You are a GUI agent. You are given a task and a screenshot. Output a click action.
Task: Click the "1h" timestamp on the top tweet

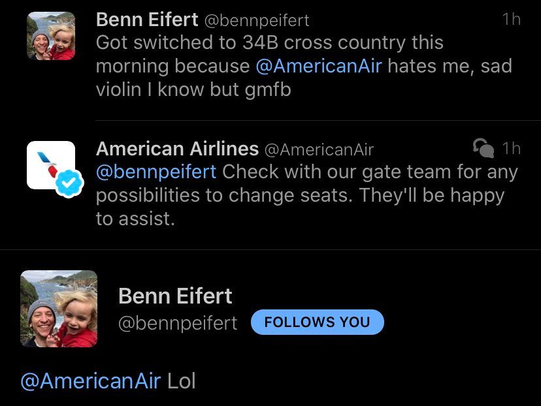[512, 20]
